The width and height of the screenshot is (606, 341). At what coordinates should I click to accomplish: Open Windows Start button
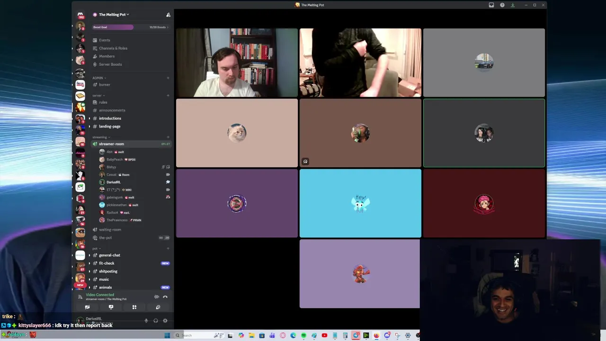tap(167, 335)
